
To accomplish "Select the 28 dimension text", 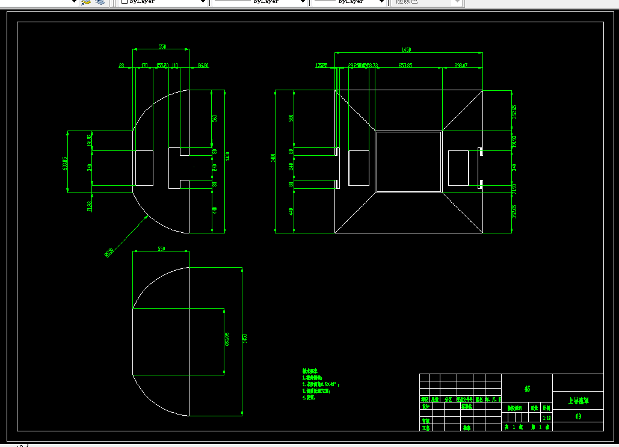I will (x=121, y=65).
